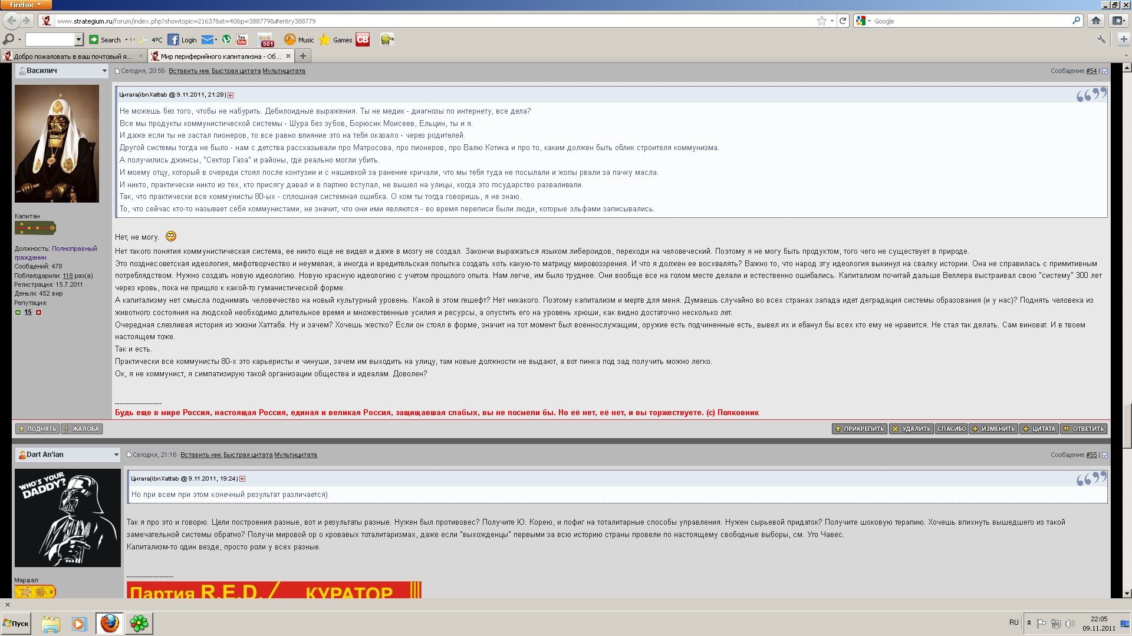Click the УДАЛИТЬ button
1132x636 pixels.
pyautogui.click(x=911, y=429)
